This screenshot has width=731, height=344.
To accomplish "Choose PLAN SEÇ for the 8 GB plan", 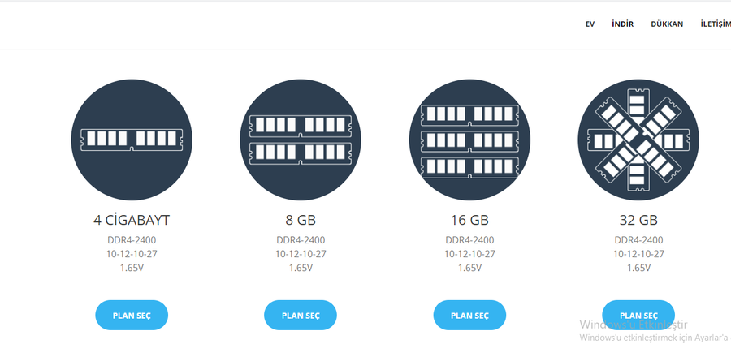I will pos(301,316).
